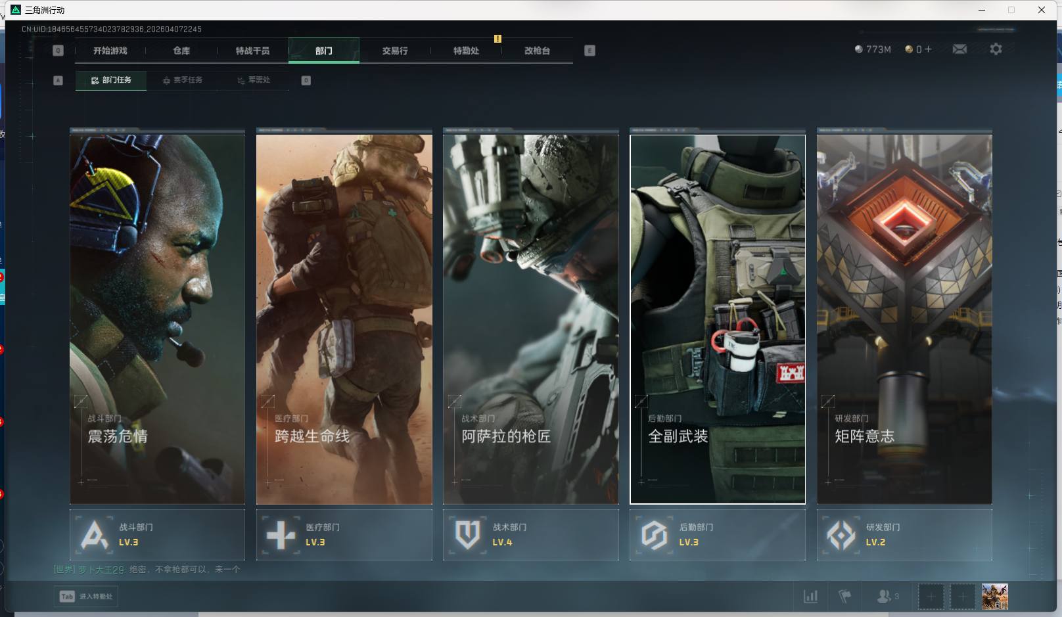Open the mail envelope icon
Screen dimensions: 1062x617
click(x=959, y=49)
